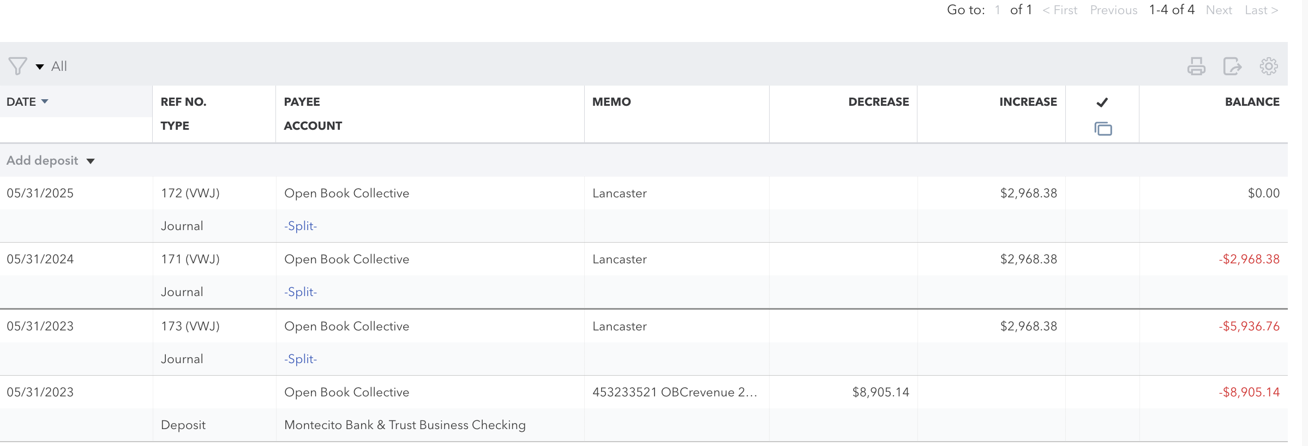
Task: Click the export icon
Action: tap(1232, 67)
